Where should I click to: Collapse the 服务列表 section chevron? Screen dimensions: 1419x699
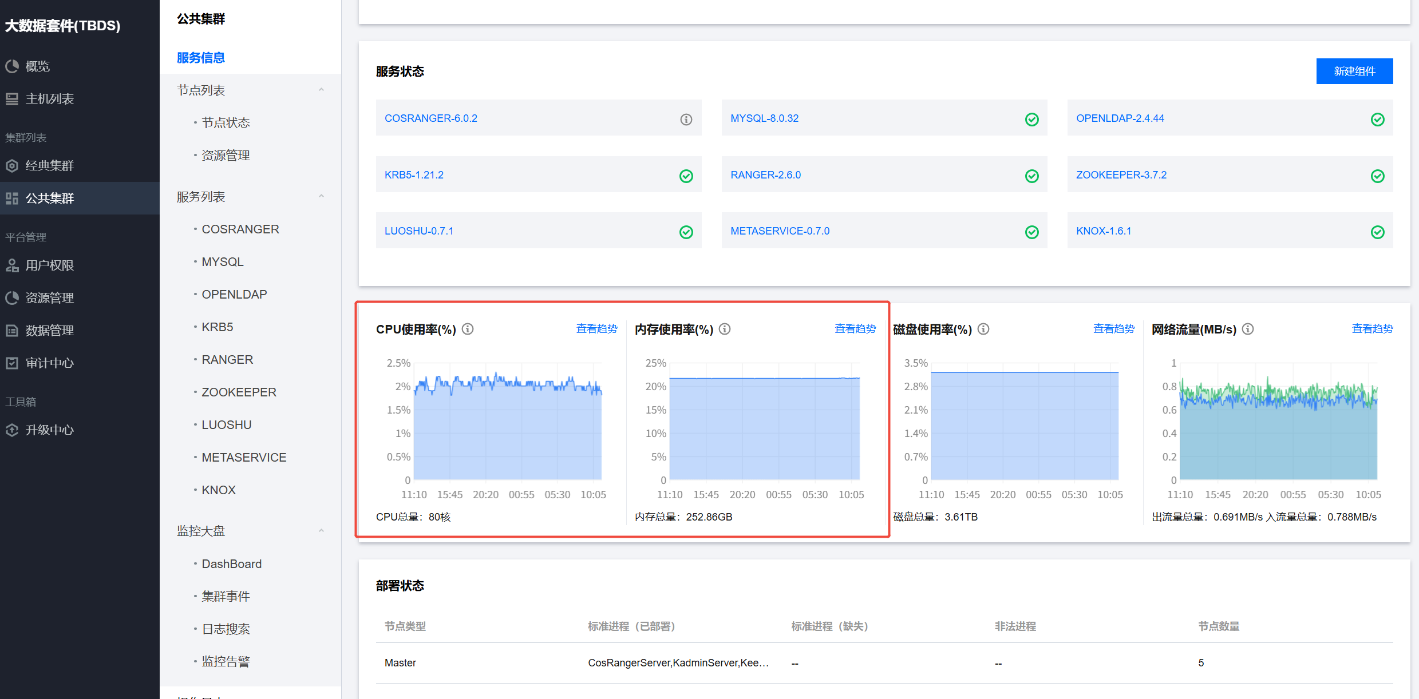(321, 196)
